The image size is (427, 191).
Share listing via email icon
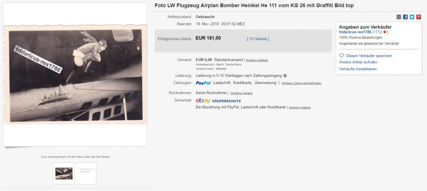[399, 17]
